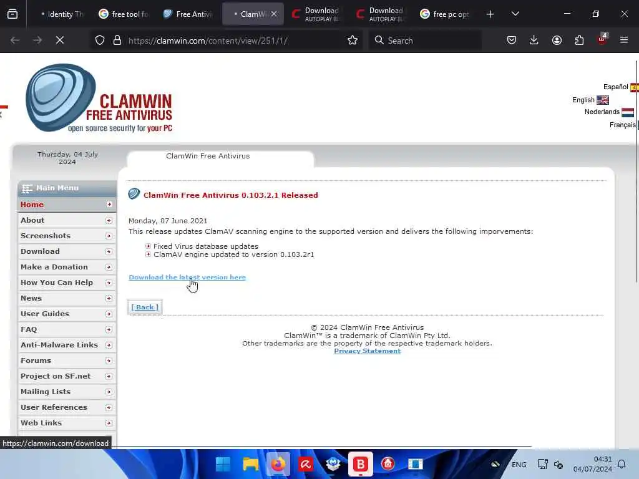Open About in the main menu
The width and height of the screenshot is (639, 479).
[x=67, y=220]
